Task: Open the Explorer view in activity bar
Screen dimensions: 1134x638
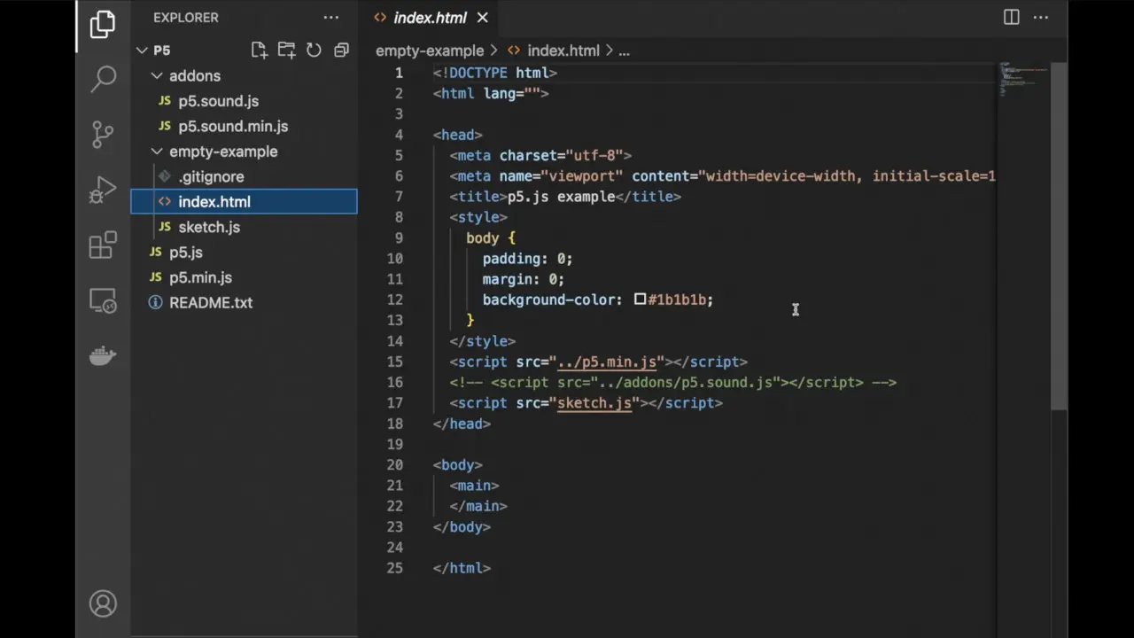Action: point(103,25)
